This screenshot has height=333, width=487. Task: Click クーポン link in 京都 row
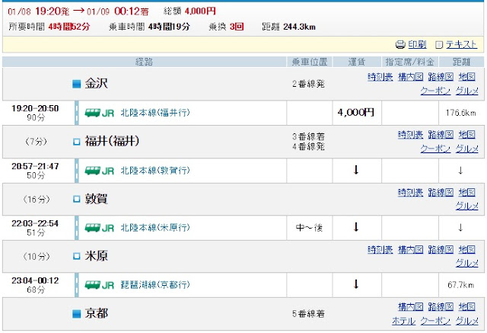(435, 321)
